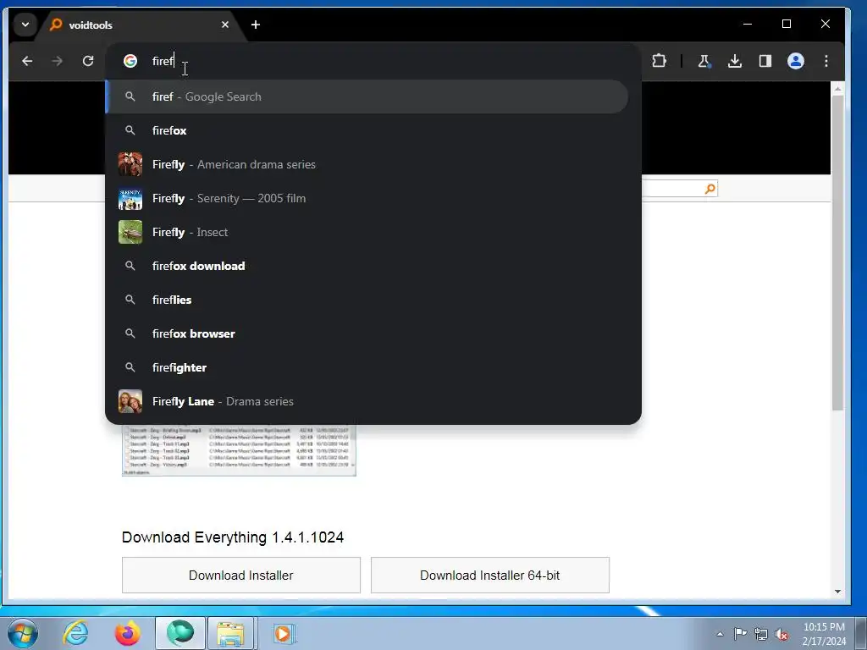Click the Show desktop strip
Viewport: 867px width, 650px height.
(x=861, y=633)
